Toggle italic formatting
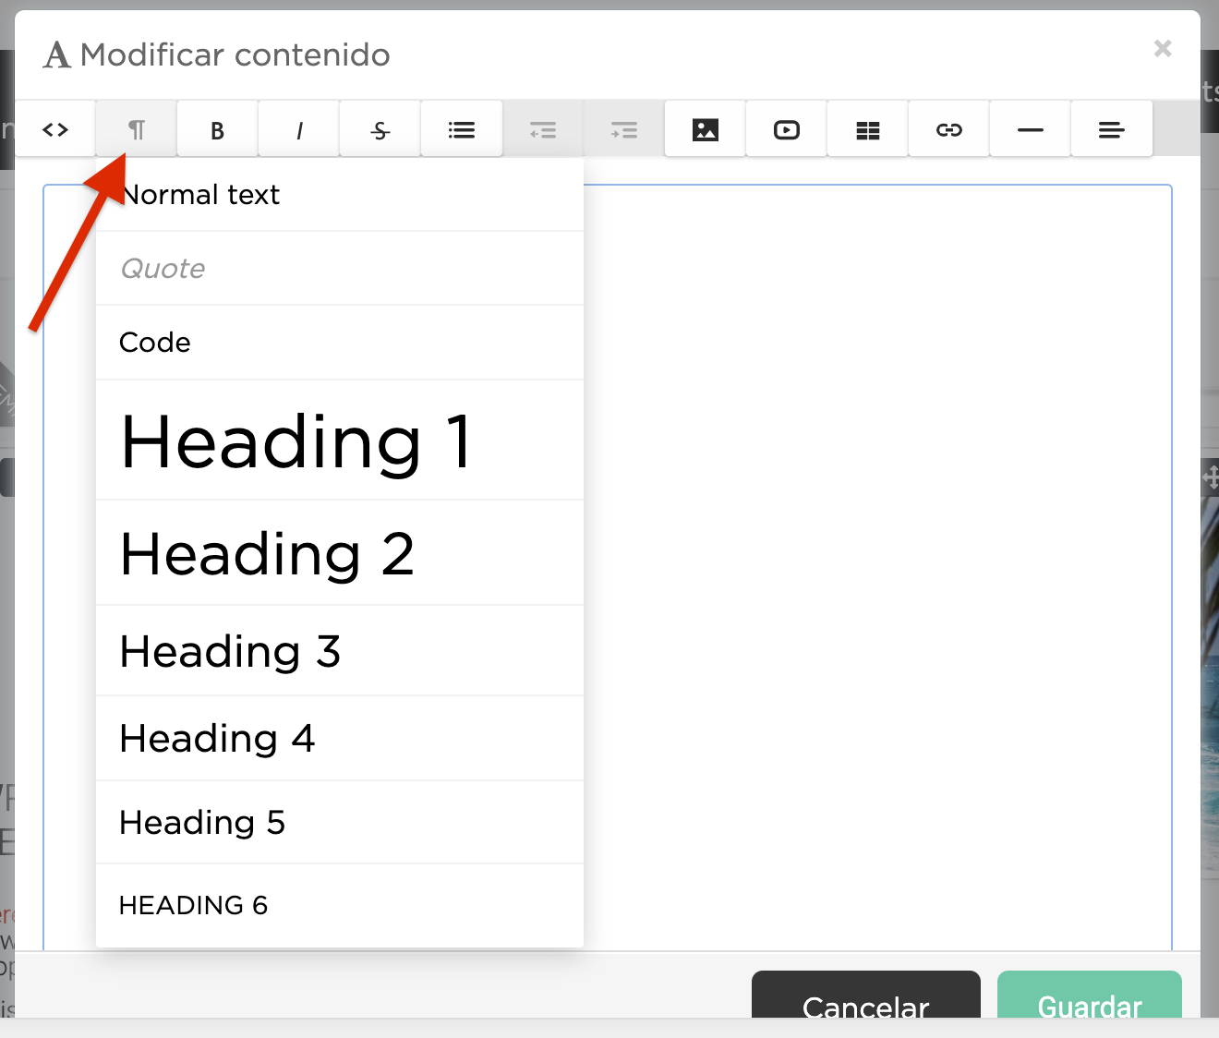This screenshot has width=1219, height=1038. tap(298, 129)
